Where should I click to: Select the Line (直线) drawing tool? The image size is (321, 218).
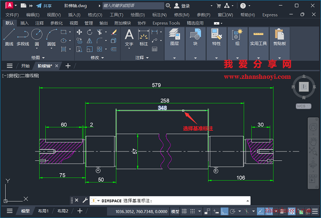[9, 37]
